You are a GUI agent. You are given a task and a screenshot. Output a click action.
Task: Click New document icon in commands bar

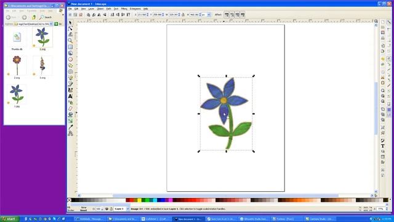pos(383,22)
